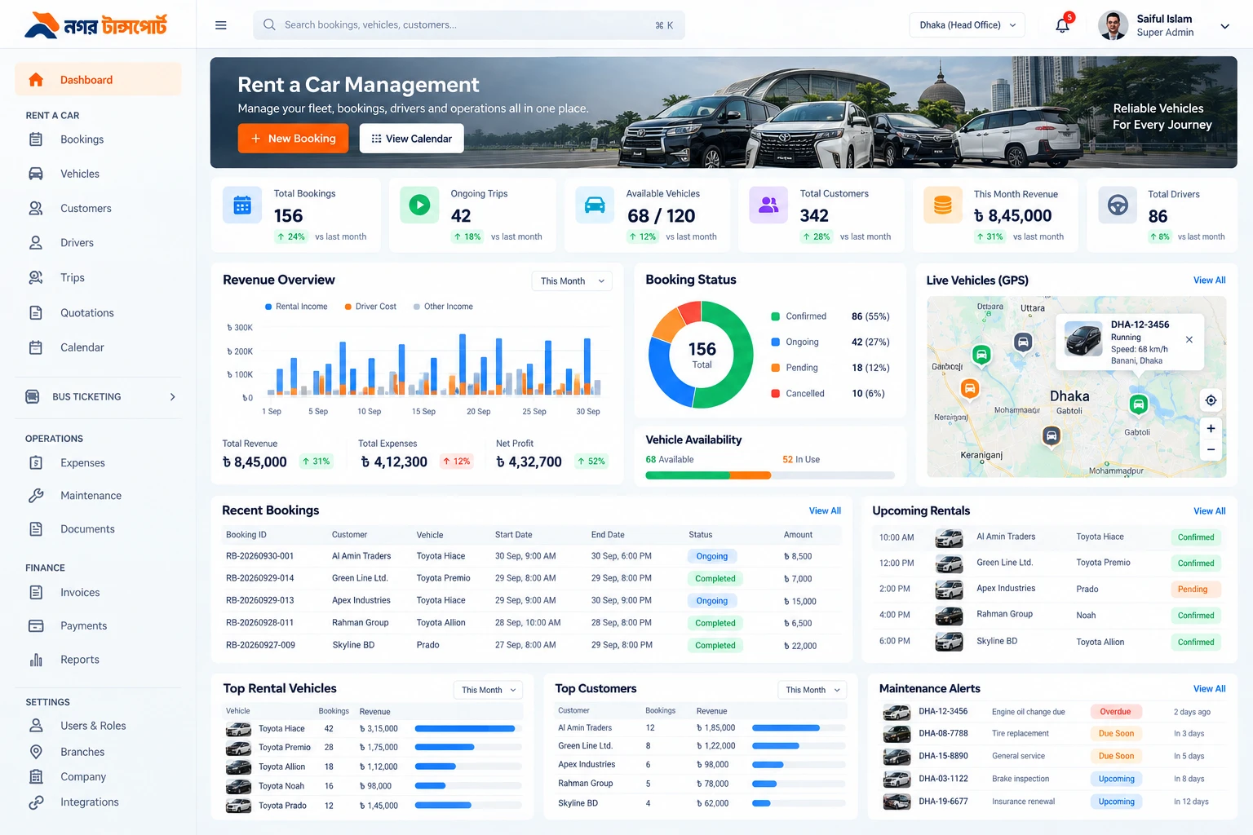Click the New Booking button
Image resolution: width=1253 pixels, height=835 pixels.
tap(293, 139)
